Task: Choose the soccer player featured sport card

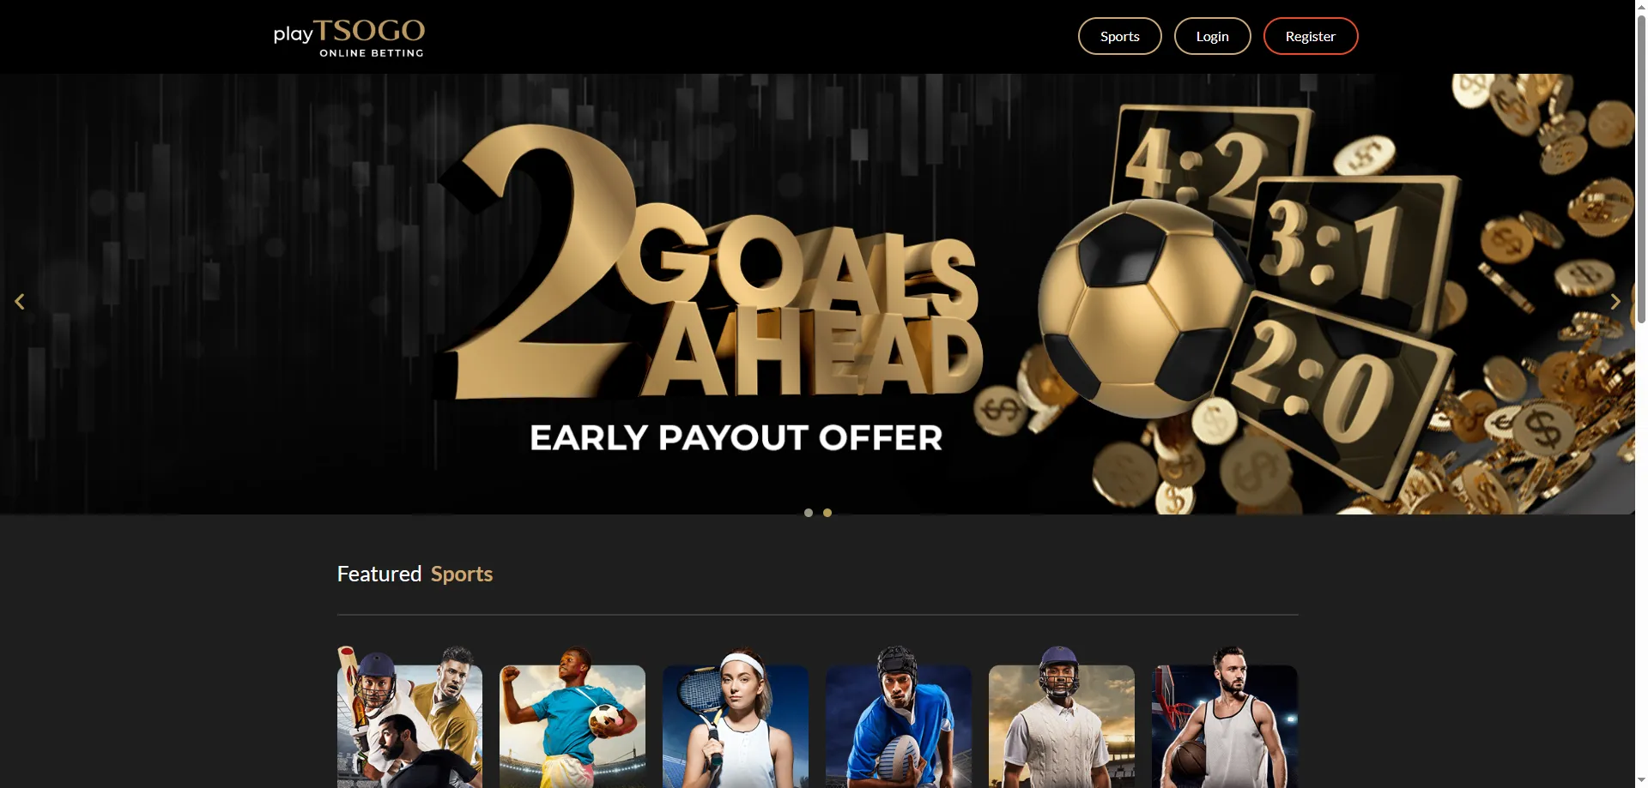Action: click(573, 717)
